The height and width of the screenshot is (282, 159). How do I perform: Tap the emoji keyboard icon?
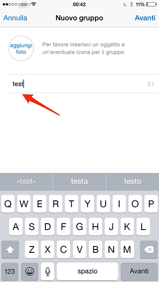pyautogui.click(x=30, y=271)
